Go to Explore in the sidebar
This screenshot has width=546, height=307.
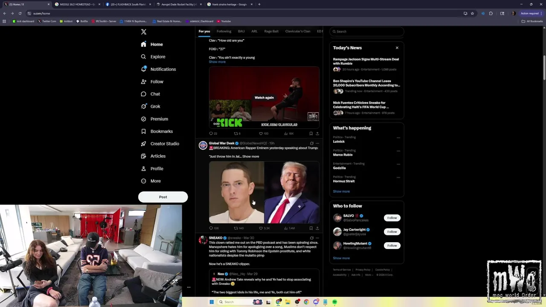pos(153,57)
